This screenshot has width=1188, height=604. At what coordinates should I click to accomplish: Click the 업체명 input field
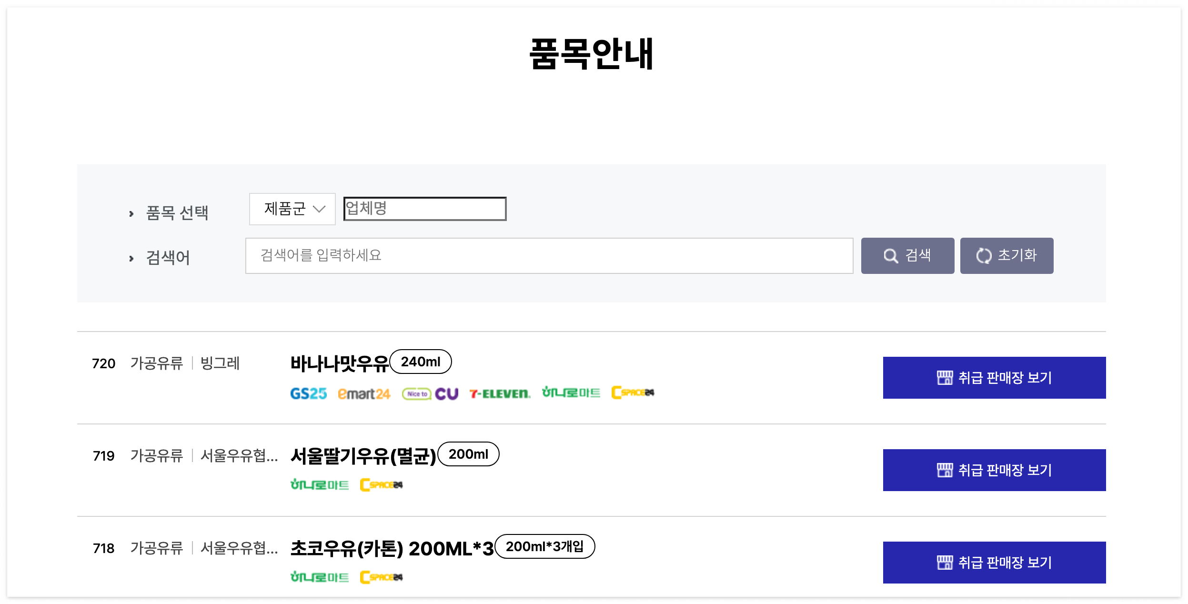click(x=424, y=209)
